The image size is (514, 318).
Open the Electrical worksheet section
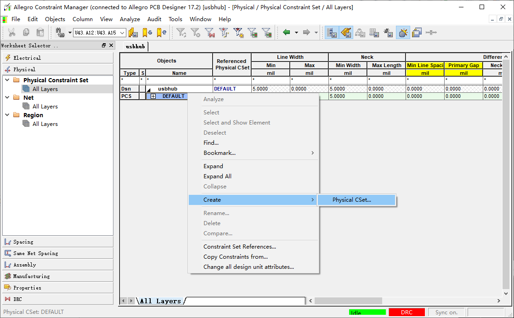click(58, 58)
